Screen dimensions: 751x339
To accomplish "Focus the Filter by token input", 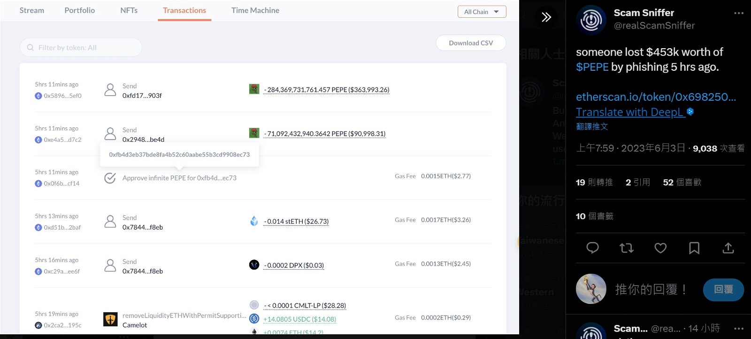I will pyautogui.click(x=81, y=47).
